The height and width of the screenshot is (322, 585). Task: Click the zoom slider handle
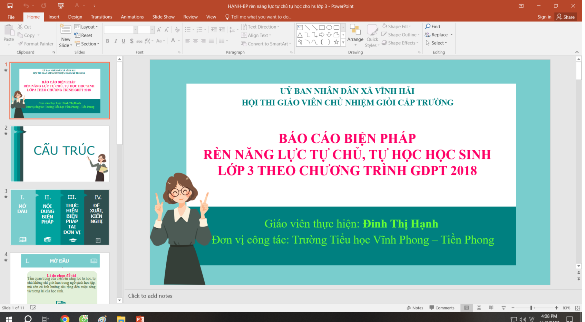[x=531, y=308]
